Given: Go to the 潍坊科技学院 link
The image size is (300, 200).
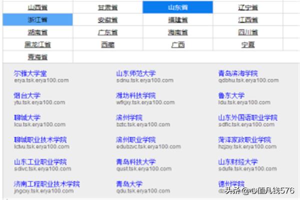Looking at the screenshot, I should [136, 95].
